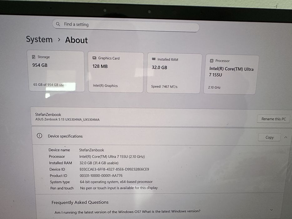The width and height of the screenshot is (292, 219).
Task: Select the 64-bit operating system text
Action: pos(116,182)
